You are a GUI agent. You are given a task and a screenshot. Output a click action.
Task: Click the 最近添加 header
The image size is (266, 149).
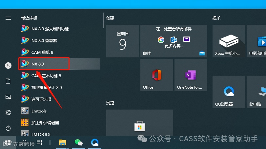(x=29, y=18)
